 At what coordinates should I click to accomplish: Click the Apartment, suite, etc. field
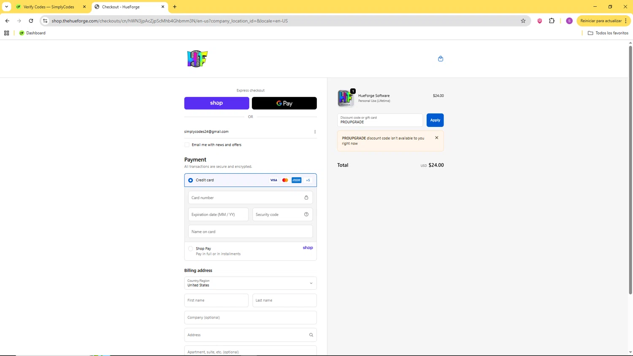point(251,351)
